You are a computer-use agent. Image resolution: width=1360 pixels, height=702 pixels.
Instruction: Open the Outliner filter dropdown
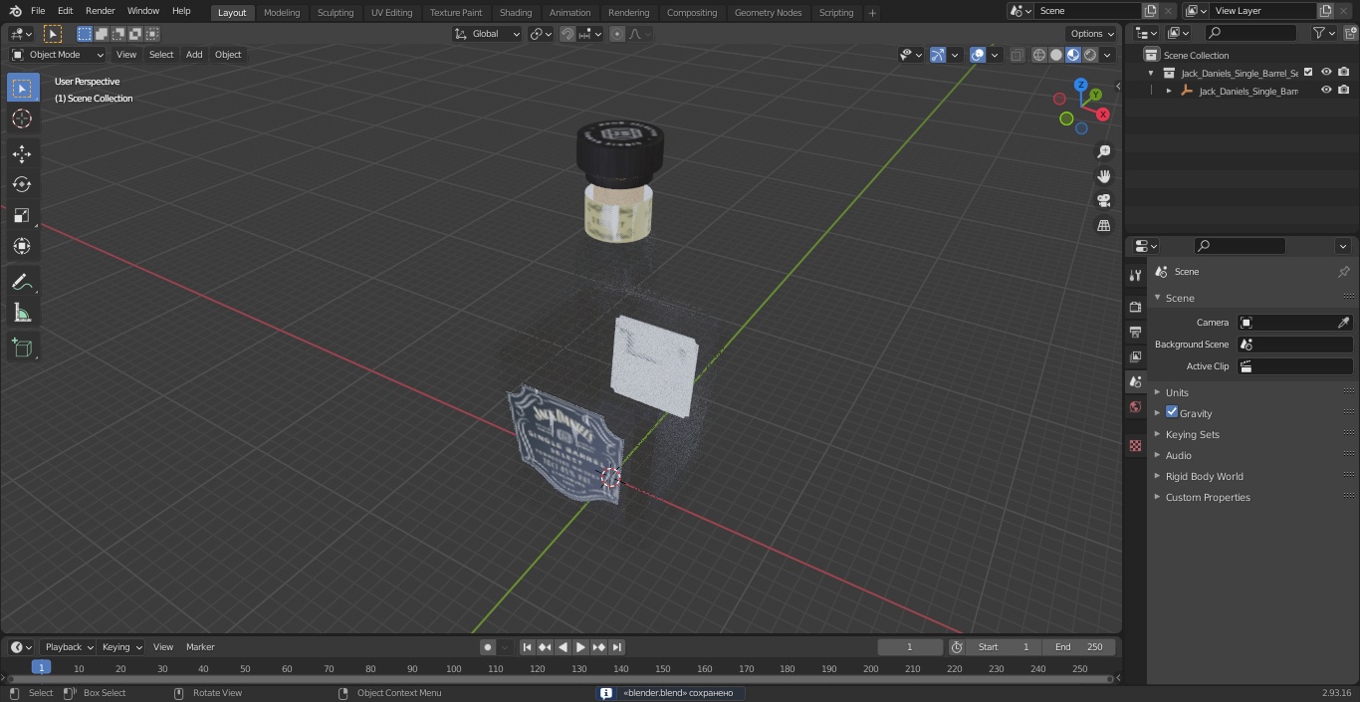(1323, 33)
